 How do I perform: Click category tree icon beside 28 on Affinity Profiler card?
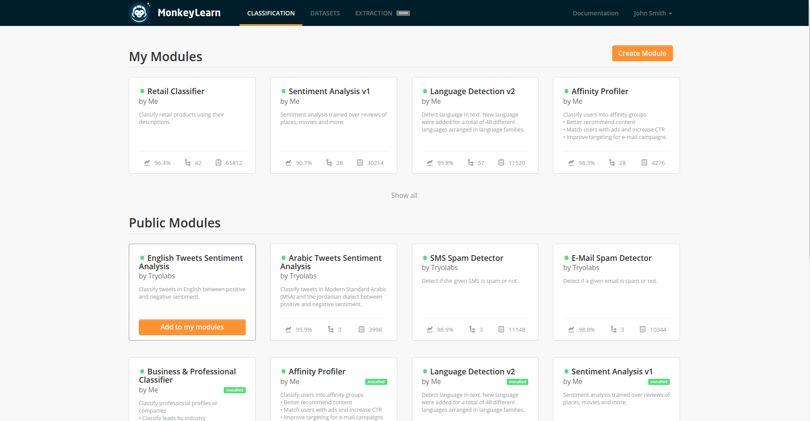[612, 163]
